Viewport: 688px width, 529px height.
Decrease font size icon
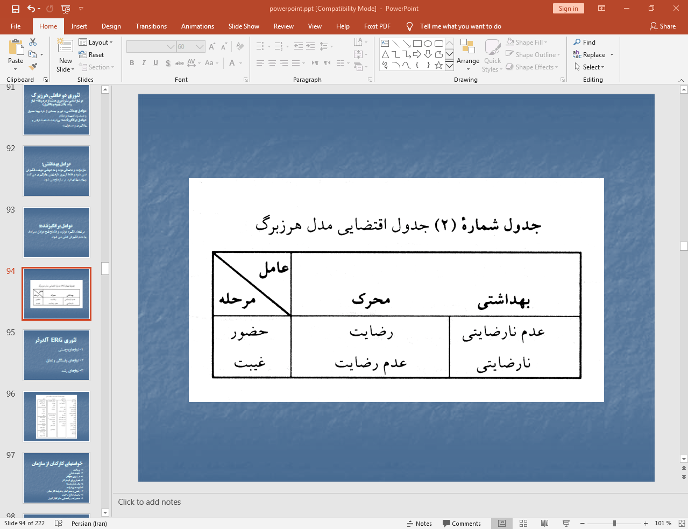pos(224,47)
